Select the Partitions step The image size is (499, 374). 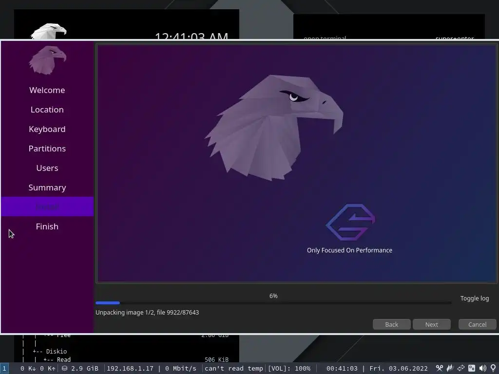pyautogui.click(x=47, y=149)
